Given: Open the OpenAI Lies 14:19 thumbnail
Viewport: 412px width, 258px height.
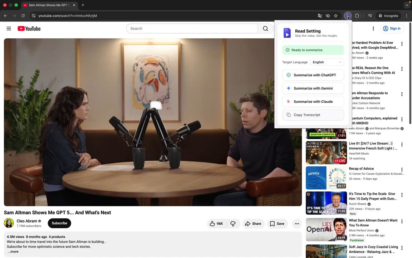Looking at the screenshot, I should [326, 230].
